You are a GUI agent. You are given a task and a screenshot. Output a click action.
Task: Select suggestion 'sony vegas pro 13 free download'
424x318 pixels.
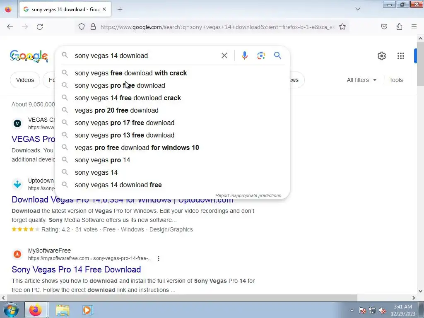[x=173, y=135]
